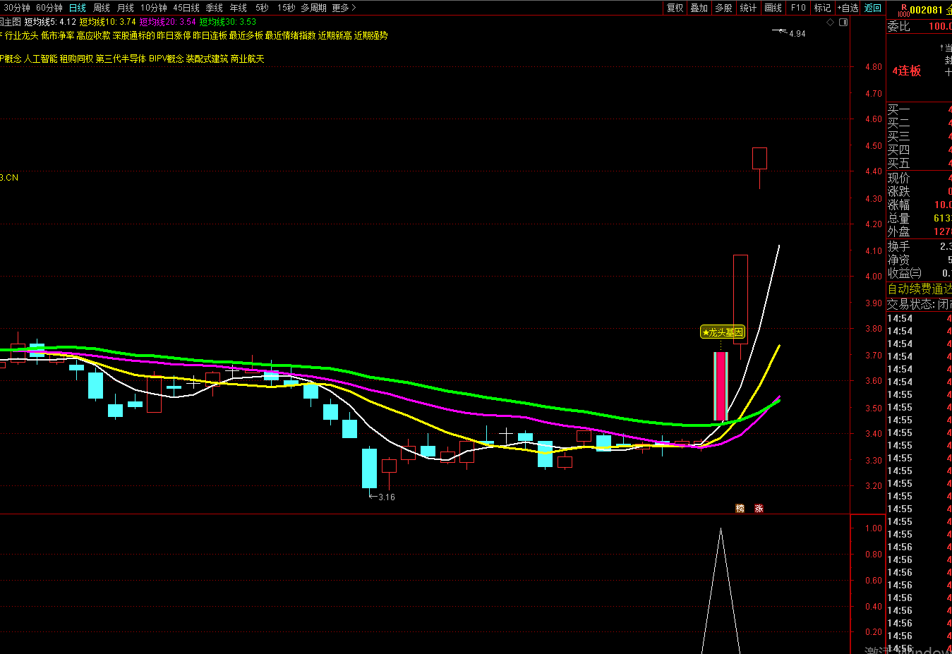Click the ★龙头基因 signal label

723,332
